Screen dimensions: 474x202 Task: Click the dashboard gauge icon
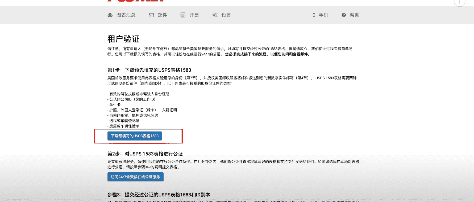(x=110, y=15)
